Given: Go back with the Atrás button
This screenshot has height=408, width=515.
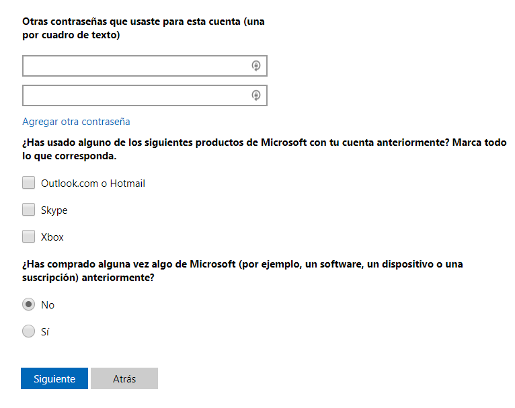Looking at the screenshot, I should coord(124,378).
